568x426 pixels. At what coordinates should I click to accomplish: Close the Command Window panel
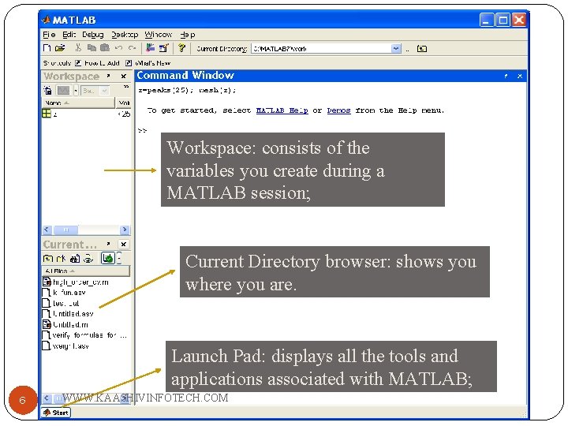pyautogui.click(x=520, y=76)
